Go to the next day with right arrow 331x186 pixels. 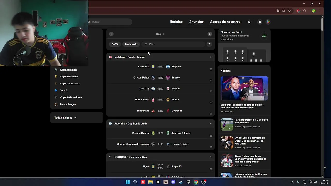click(210, 34)
